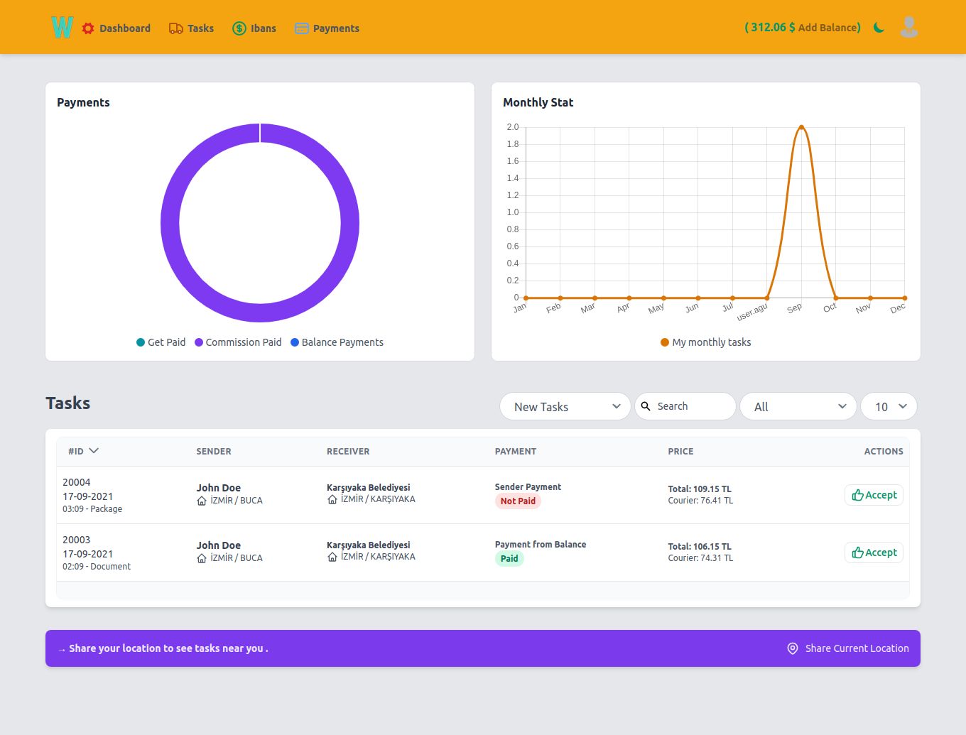The width and height of the screenshot is (966, 735).
Task: Open the Ibans menu item
Action: click(263, 28)
